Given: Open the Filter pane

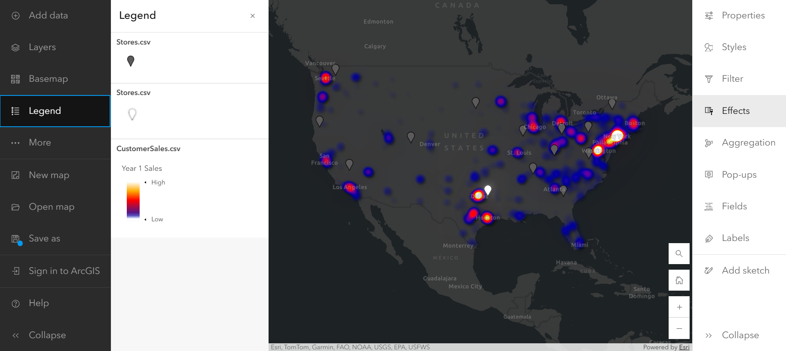Looking at the screenshot, I should 739,79.
